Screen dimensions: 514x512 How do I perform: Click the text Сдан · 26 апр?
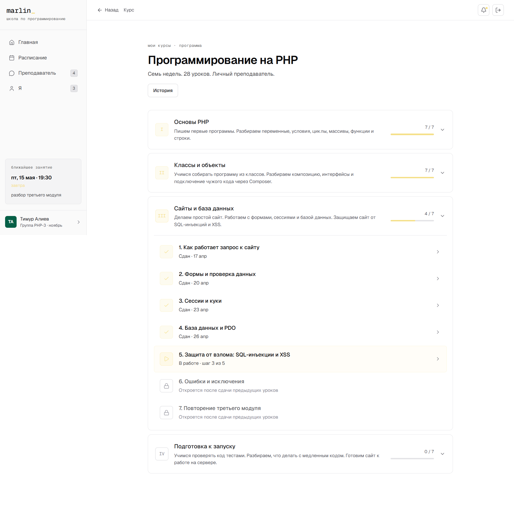193,337
